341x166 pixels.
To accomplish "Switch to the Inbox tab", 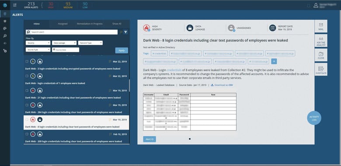I will pos(37,24).
